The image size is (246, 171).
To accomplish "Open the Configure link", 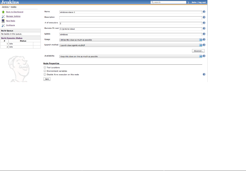I will click(10, 25).
